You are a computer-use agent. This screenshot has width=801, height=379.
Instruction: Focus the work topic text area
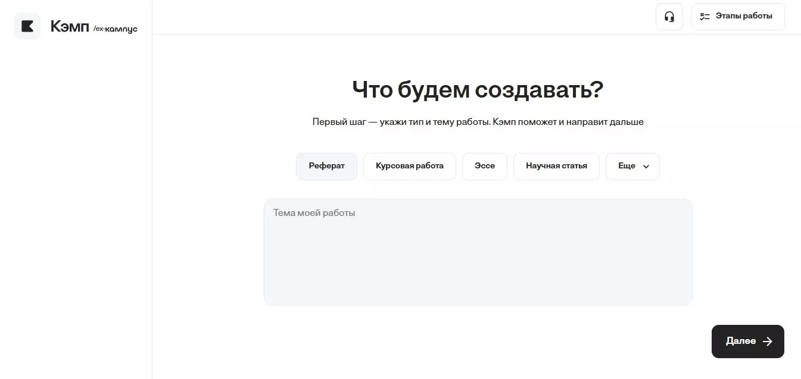click(x=478, y=262)
